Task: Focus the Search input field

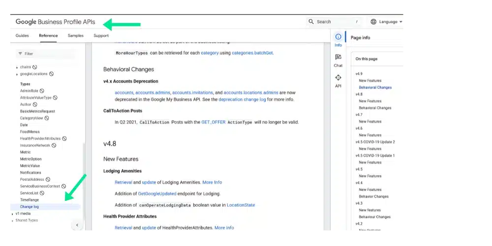Action: pyautogui.click(x=333, y=22)
